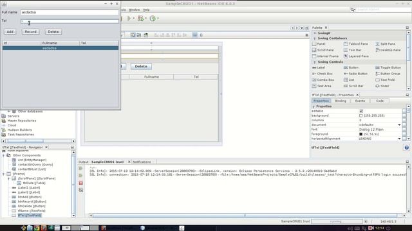Select Button Group palette item

pos(388,74)
